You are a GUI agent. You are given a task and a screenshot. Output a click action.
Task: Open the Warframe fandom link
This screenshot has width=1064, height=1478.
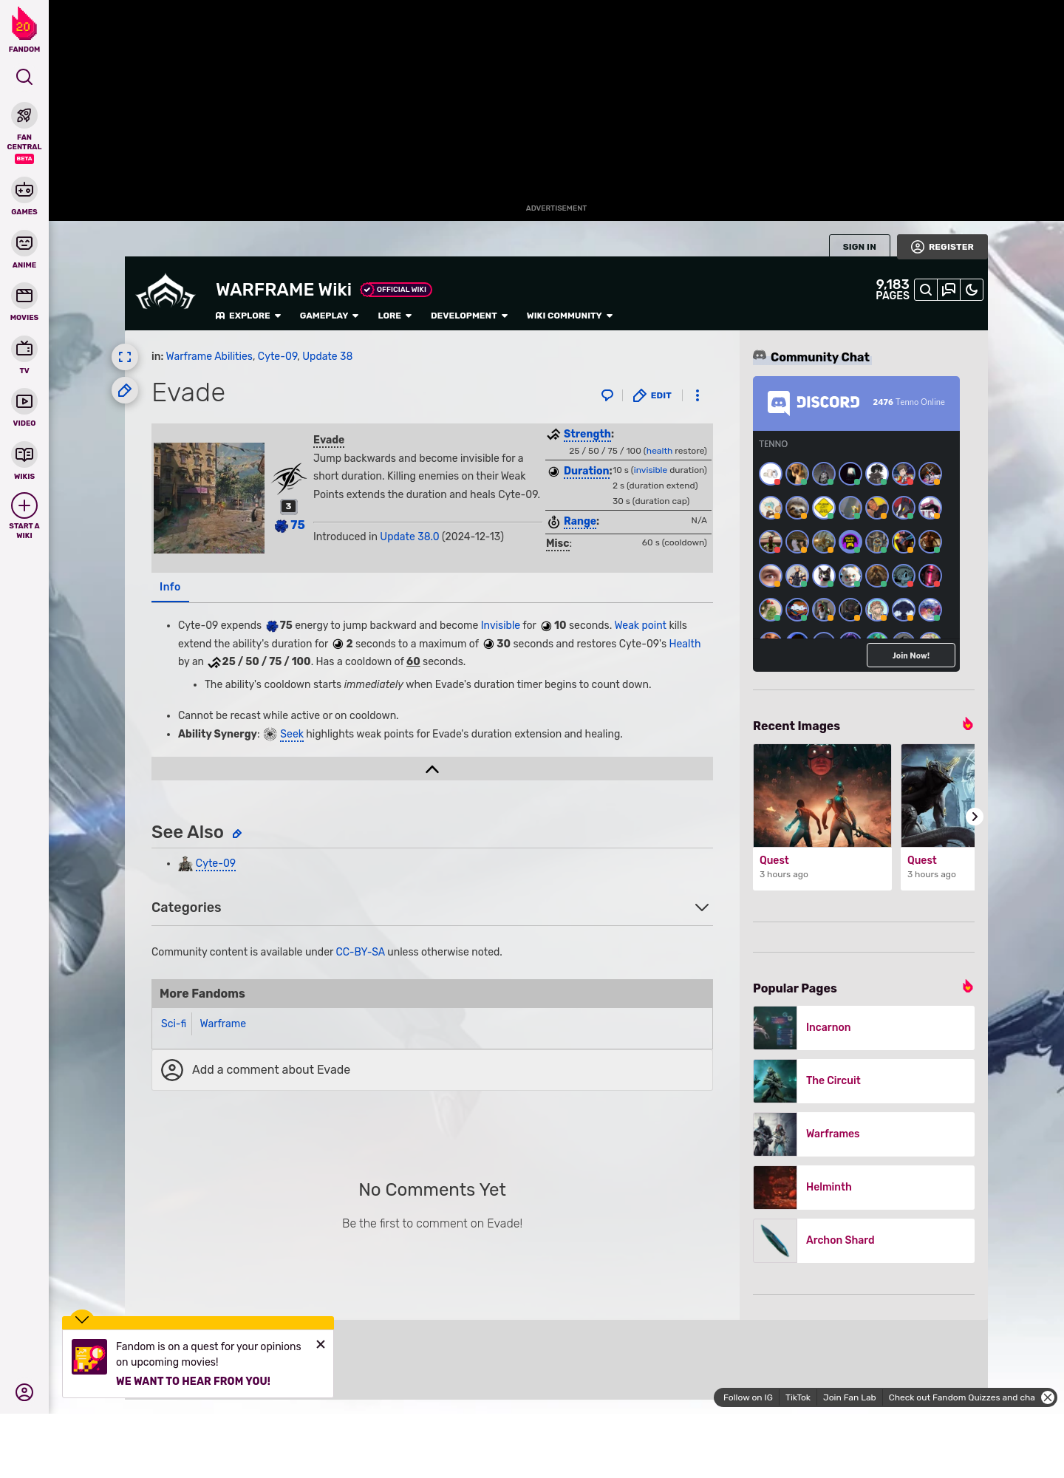click(222, 1024)
